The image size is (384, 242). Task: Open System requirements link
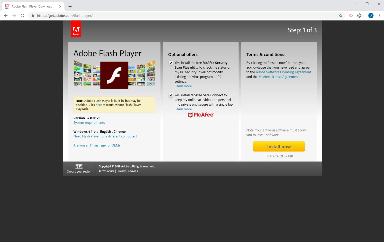coord(89,123)
